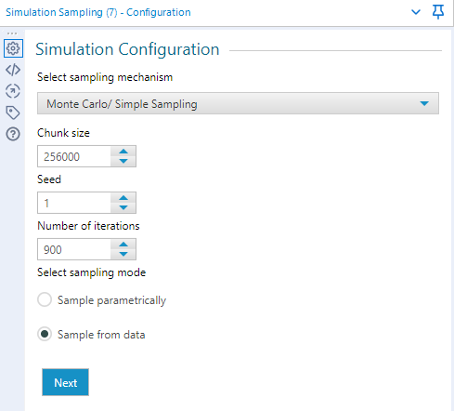Click the Next button
Screen dimensions: 454x411
(x=65, y=382)
